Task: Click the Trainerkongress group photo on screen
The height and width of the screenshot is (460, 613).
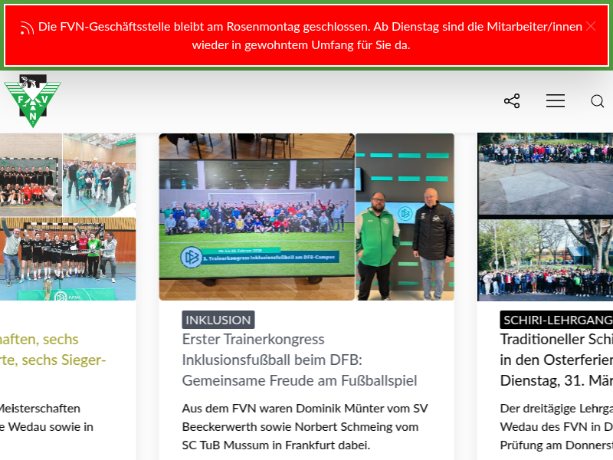Action: 257,217
